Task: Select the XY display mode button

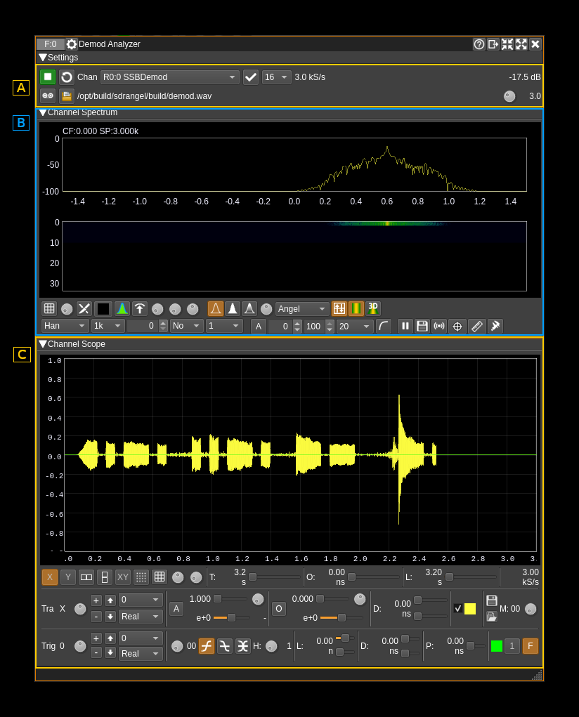Action: coord(123,577)
